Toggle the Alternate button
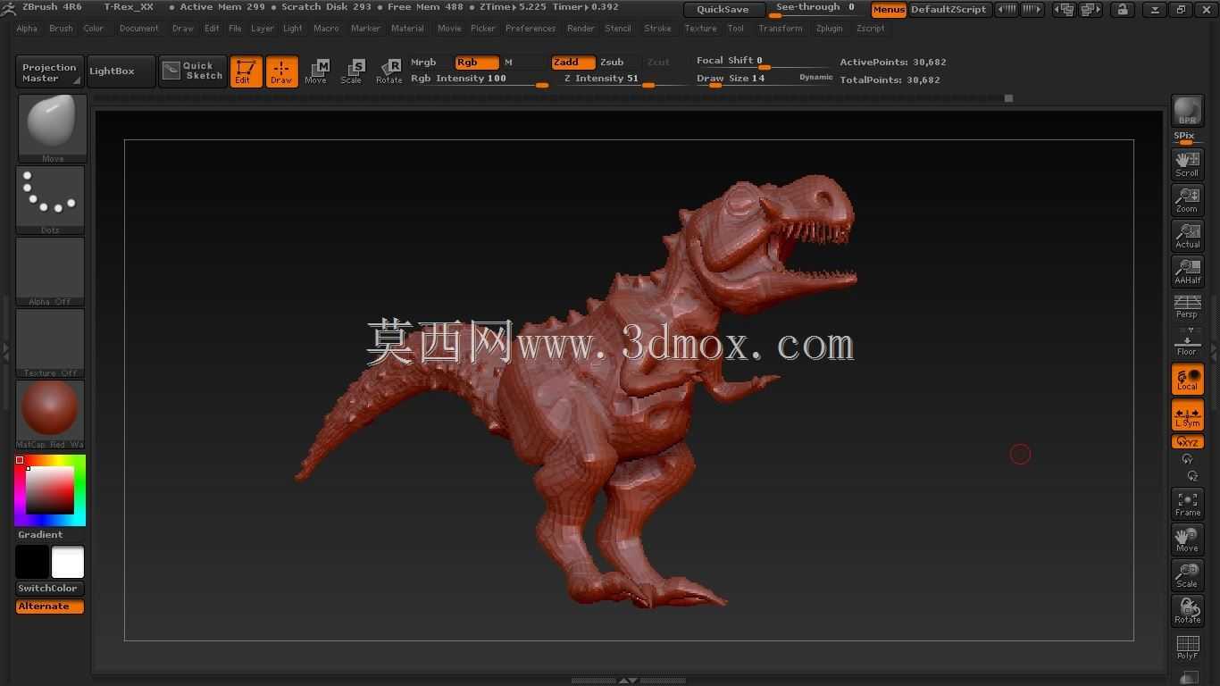This screenshot has width=1220, height=686. [50, 607]
